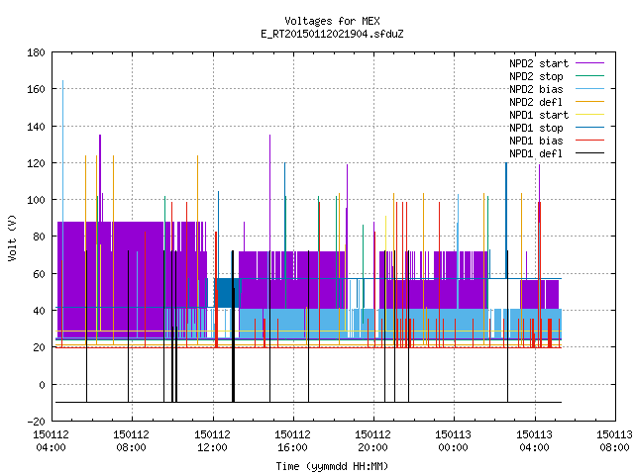Viewport: 634px width, 475px height.
Task: Click the 'Time (yymmdd HH:MM)' x-axis label
Action: point(332,466)
